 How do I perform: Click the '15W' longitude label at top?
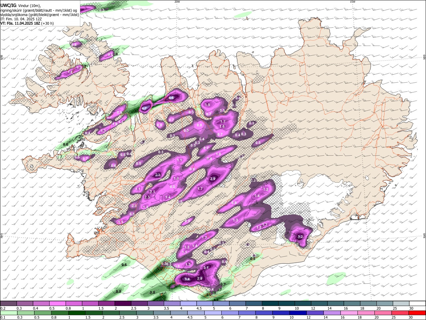point(352,2)
